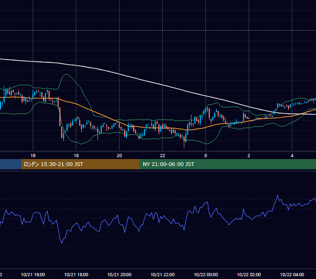
Task: Click the 10/21 16:00 date label
Action: [x=33, y=274]
